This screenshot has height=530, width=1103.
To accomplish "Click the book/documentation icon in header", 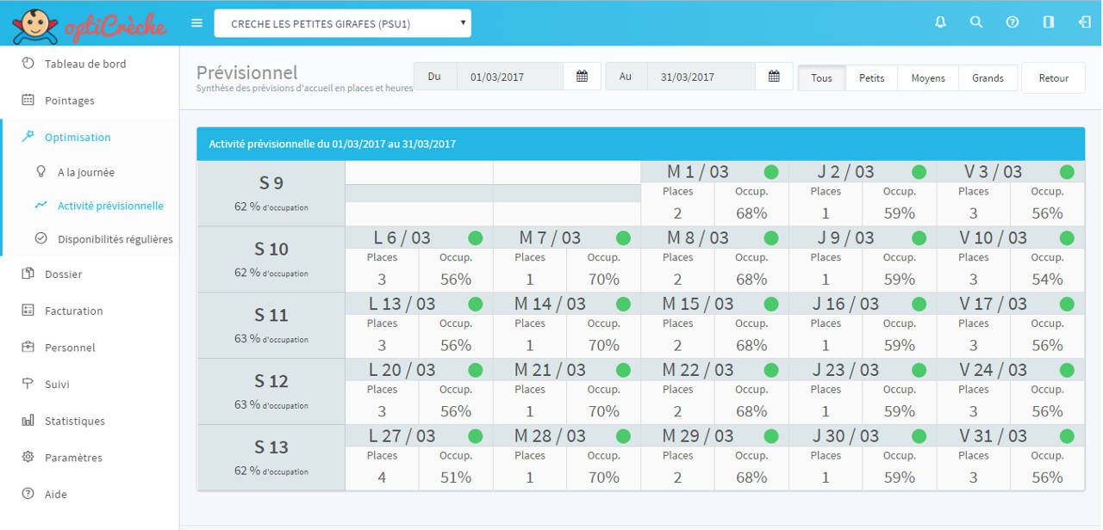I will pyautogui.click(x=1049, y=23).
